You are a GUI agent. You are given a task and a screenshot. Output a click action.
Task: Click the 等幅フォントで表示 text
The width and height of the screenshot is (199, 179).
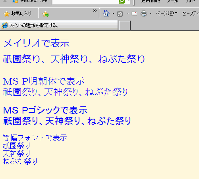(x=35, y=138)
